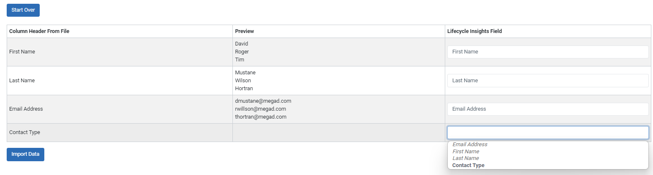653x175 pixels.
Task: Open the Email Address mapping field combo box
Action: 548,109
